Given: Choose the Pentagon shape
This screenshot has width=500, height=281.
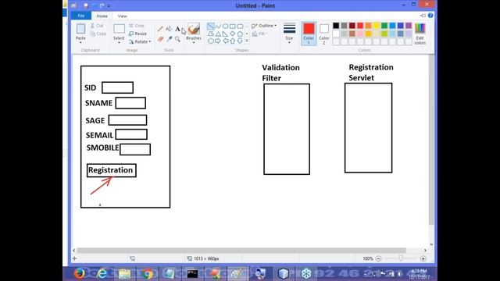Looking at the screenshot, I should click(x=240, y=34).
